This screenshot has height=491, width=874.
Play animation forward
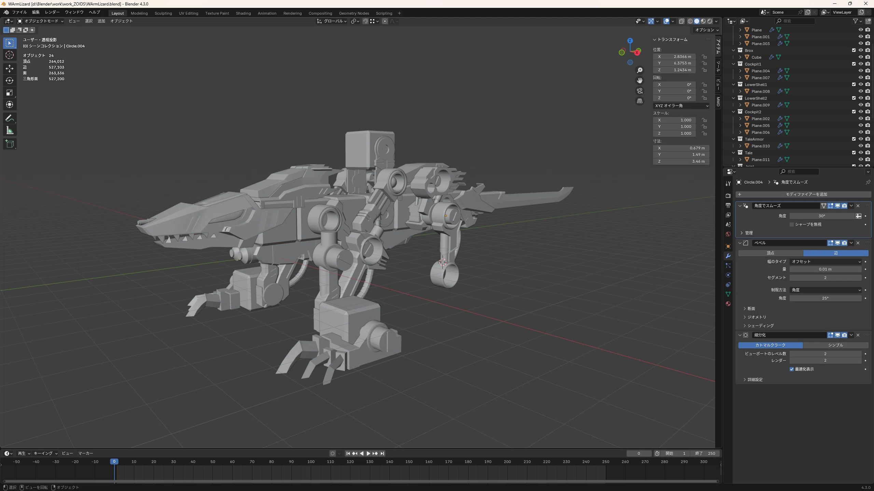(368, 453)
